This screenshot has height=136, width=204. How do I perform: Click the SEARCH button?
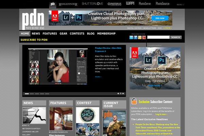176,37
